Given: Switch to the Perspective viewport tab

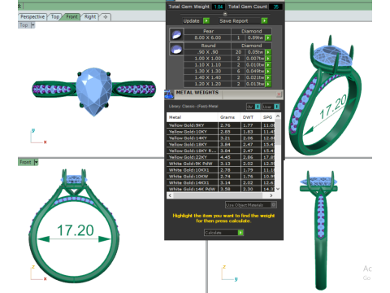Looking at the screenshot, I should 32,17.
